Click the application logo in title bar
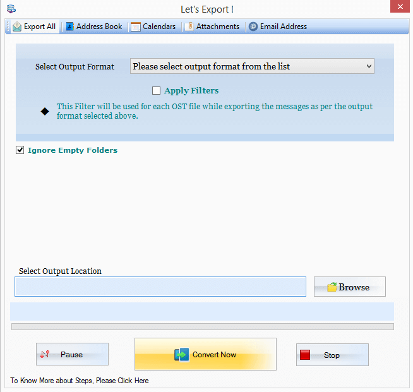 [x=11, y=9]
